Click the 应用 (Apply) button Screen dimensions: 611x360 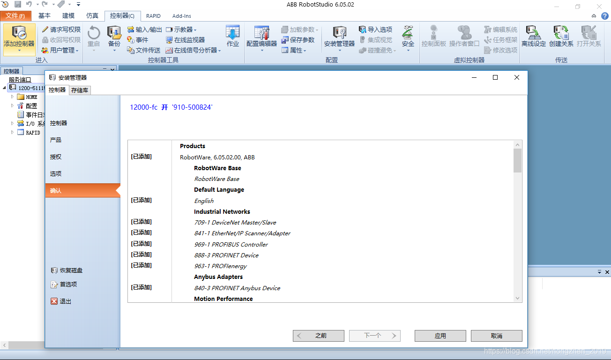pos(440,336)
